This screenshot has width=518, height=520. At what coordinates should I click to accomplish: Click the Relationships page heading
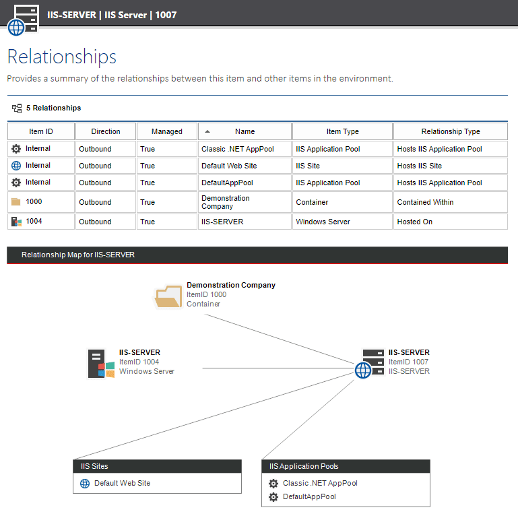[x=62, y=57]
